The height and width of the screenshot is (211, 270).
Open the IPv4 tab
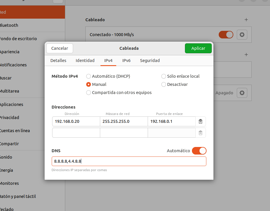pyautogui.click(x=108, y=61)
